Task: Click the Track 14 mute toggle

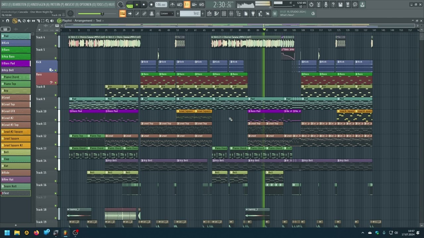Action: (x=56, y=169)
